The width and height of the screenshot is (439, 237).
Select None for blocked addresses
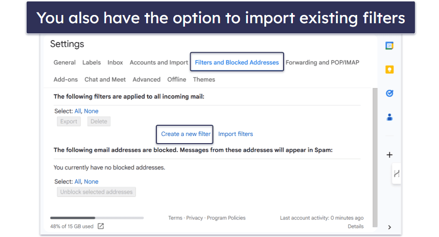pos(91,181)
